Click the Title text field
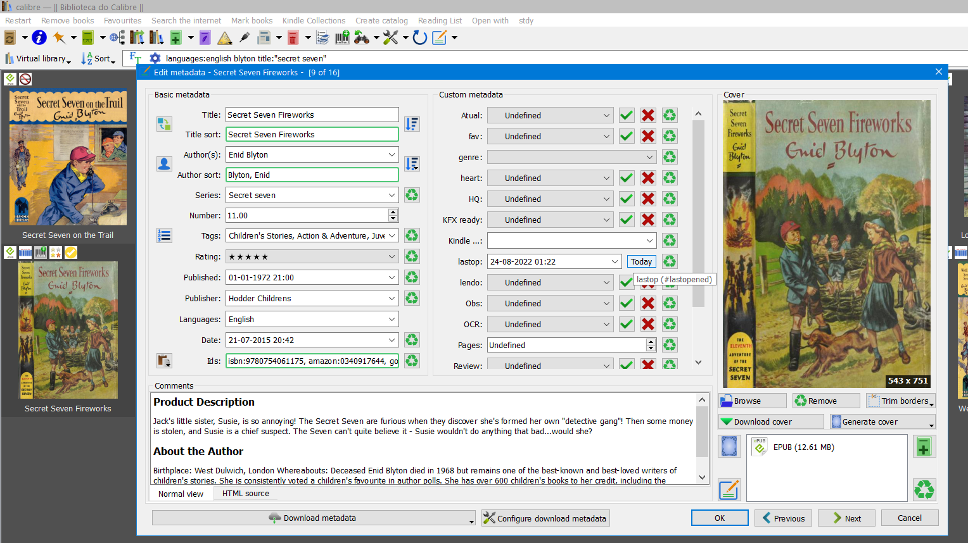Viewport: 968px width, 543px height. [312, 115]
